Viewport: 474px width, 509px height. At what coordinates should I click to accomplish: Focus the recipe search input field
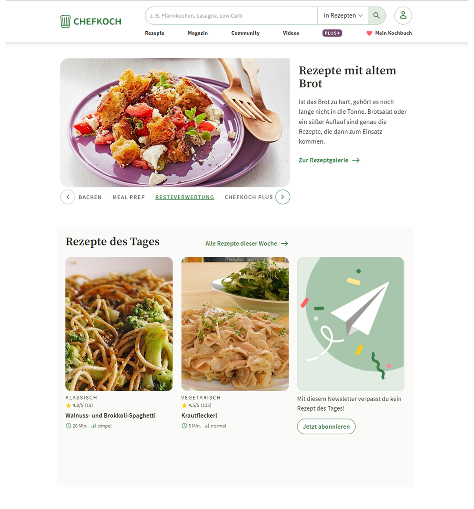coord(231,15)
